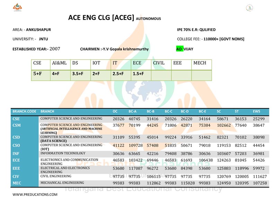The width and height of the screenshot is (277, 214).
Task: Click the BC-E column header
Action: [203, 112]
